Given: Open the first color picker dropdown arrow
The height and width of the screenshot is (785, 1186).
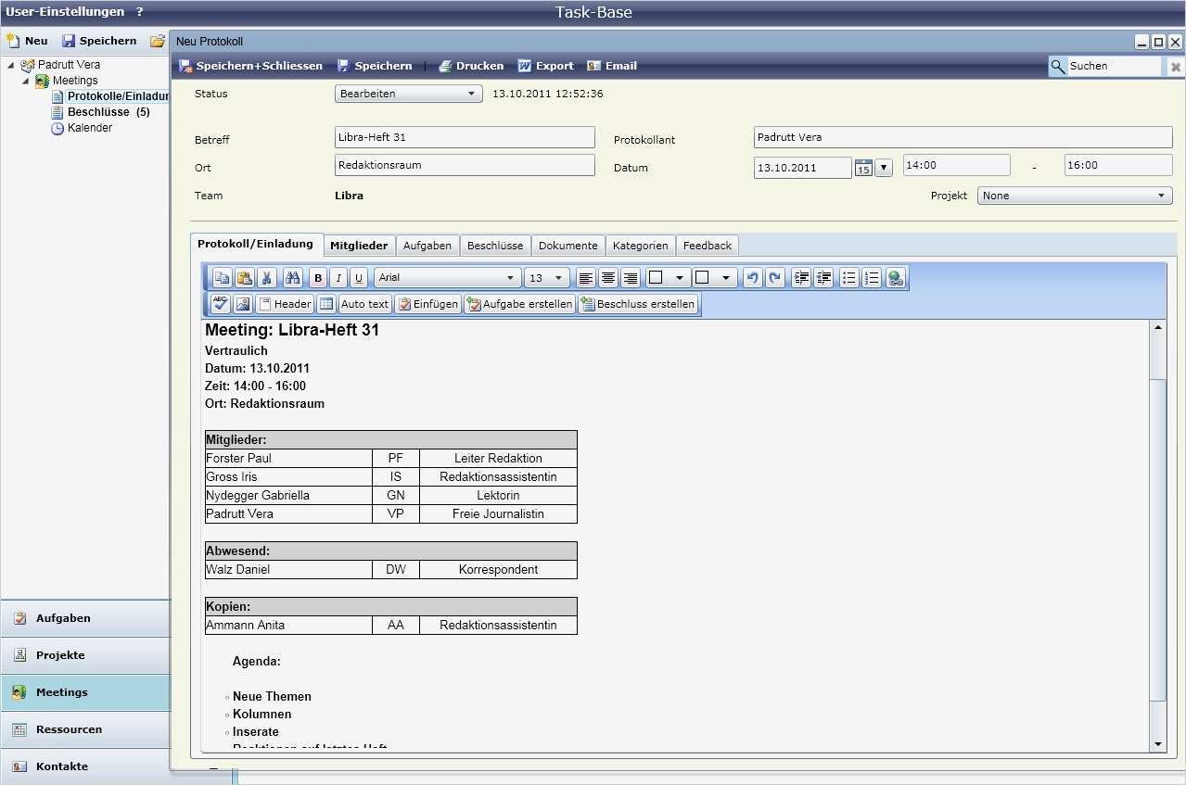Looking at the screenshot, I should pyautogui.click(x=680, y=278).
